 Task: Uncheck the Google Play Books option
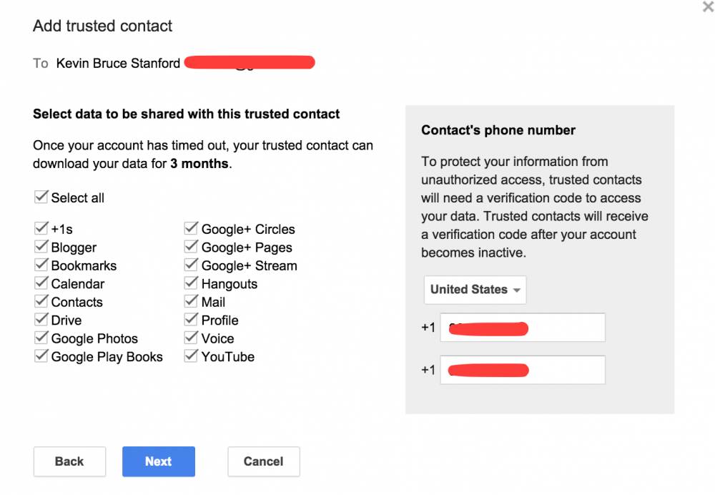point(41,356)
